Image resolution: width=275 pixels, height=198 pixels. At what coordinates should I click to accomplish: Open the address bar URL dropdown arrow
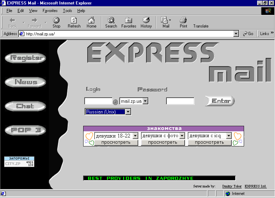pyautogui.click(x=236, y=34)
